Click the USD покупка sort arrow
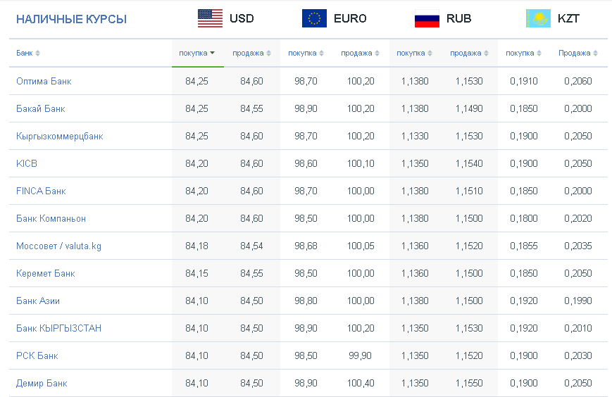612x397 pixels. [x=212, y=53]
